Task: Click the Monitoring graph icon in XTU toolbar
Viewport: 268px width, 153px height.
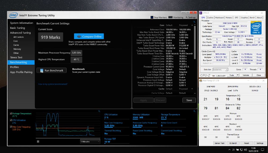Action: [170, 17]
